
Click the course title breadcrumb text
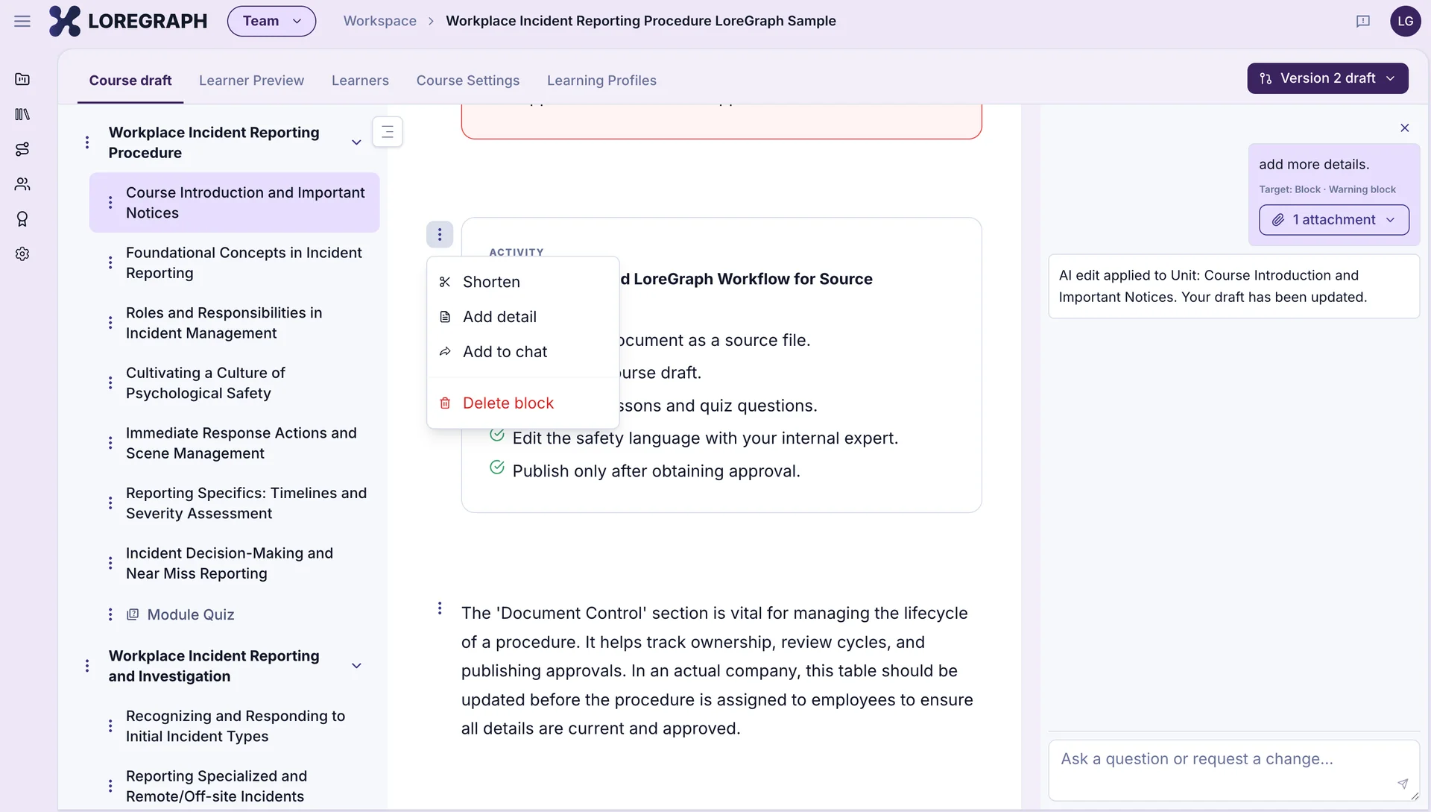(x=640, y=21)
